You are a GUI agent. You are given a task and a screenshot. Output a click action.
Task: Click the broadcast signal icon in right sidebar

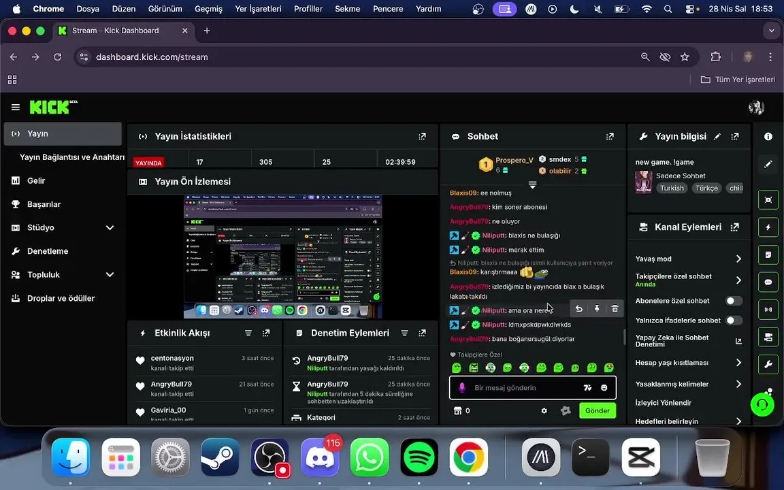tap(768, 310)
